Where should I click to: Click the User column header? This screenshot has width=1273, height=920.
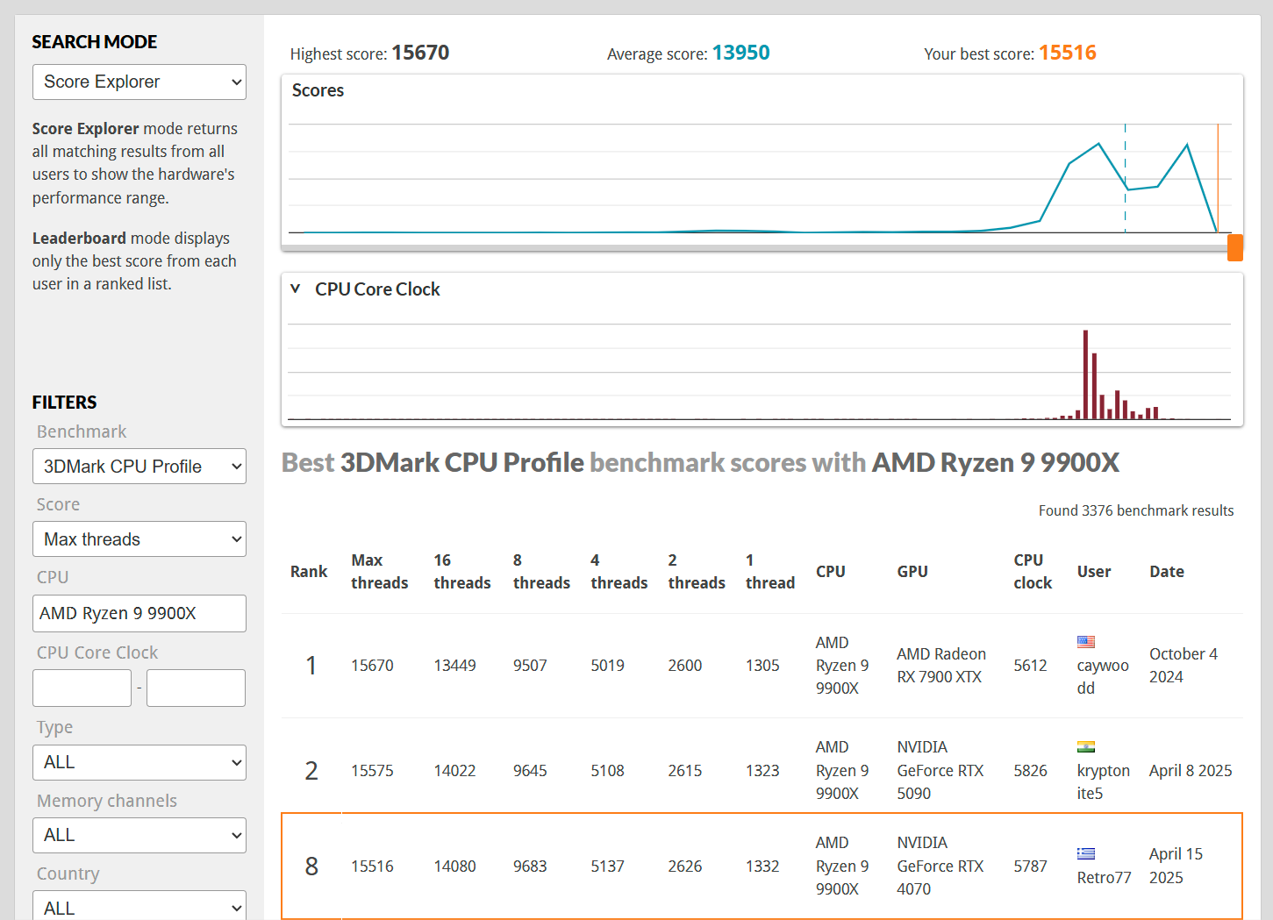click(x=1094, y=571)
